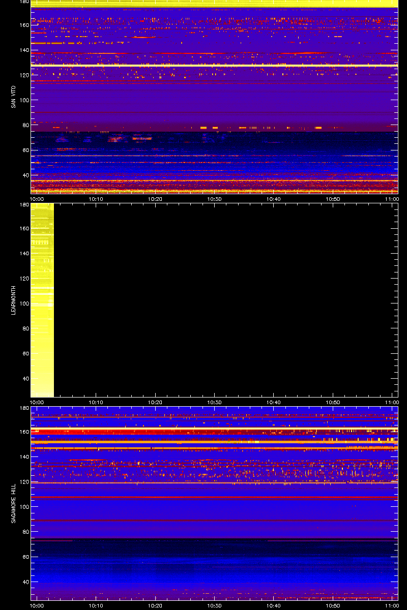Choose 11:00 on the Sagamore Hill time axis
This screenshot has height=610, width=407.
[x=392, y=605]
